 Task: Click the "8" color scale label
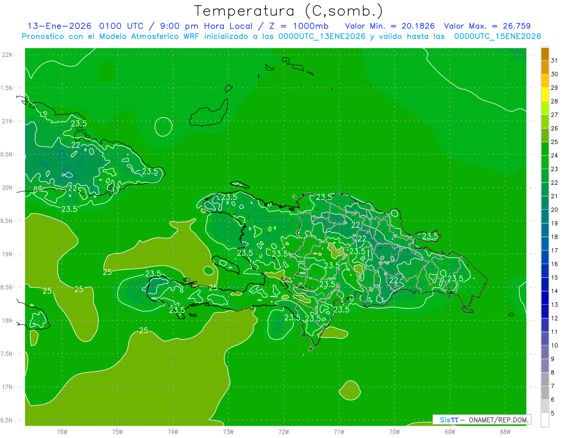tap(553, 372)
